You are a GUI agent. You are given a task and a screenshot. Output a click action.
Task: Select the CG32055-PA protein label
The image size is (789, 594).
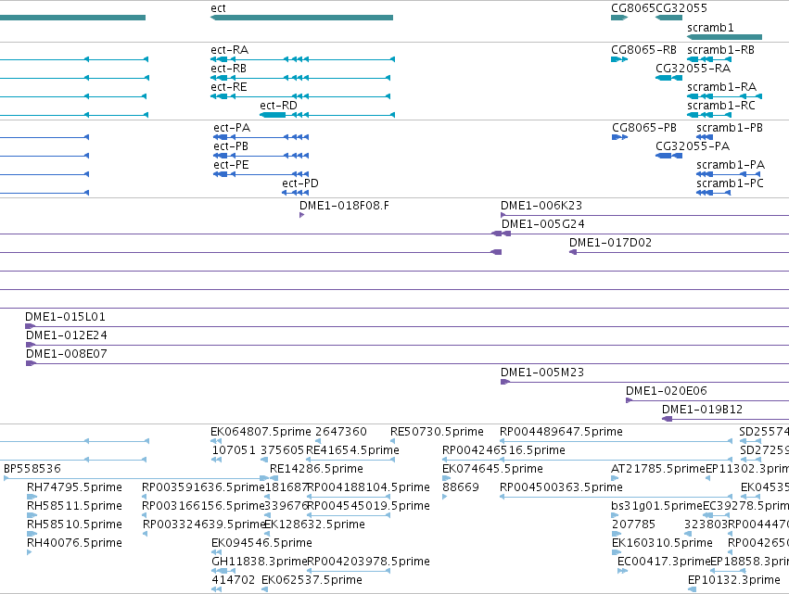(693, 146)
